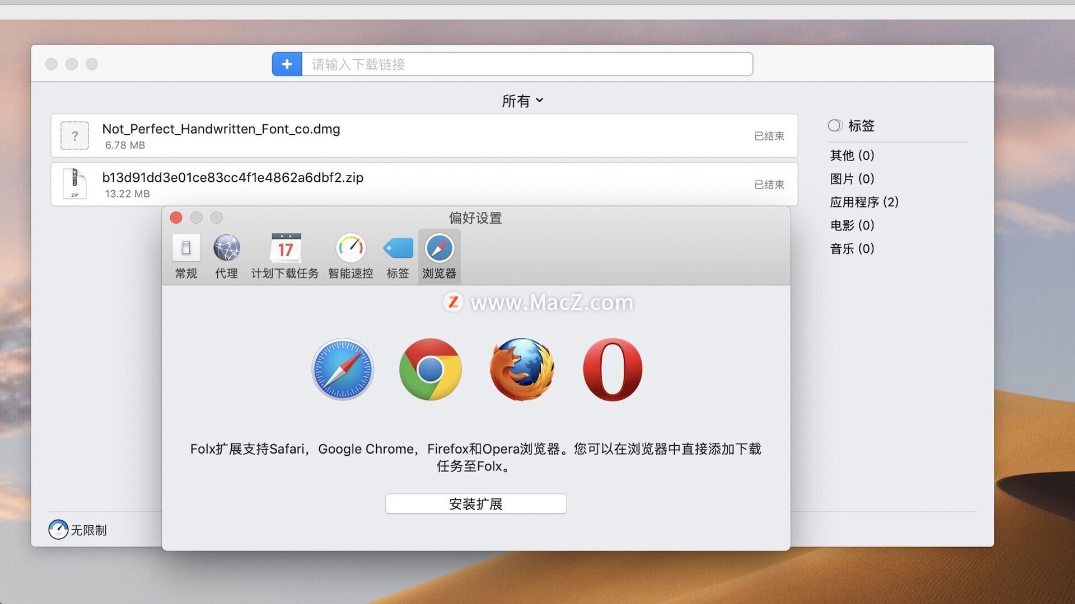Click the Safari browser icon
This screenshot has height=604, width=1075.
[343, 369]
